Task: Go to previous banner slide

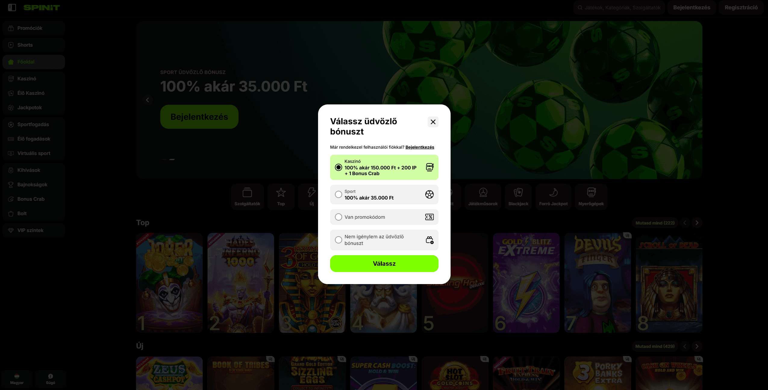Action: point(147,100)
